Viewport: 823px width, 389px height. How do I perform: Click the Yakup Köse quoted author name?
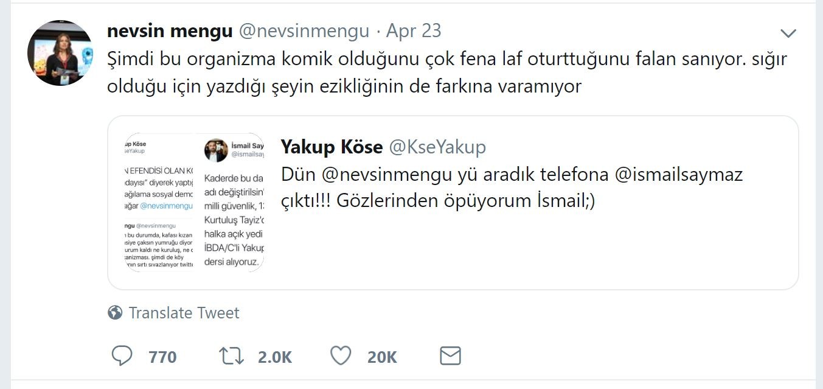click(332, 147)
